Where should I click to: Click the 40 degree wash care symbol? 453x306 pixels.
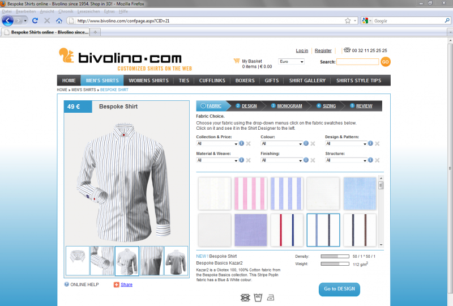click(258, 297)
